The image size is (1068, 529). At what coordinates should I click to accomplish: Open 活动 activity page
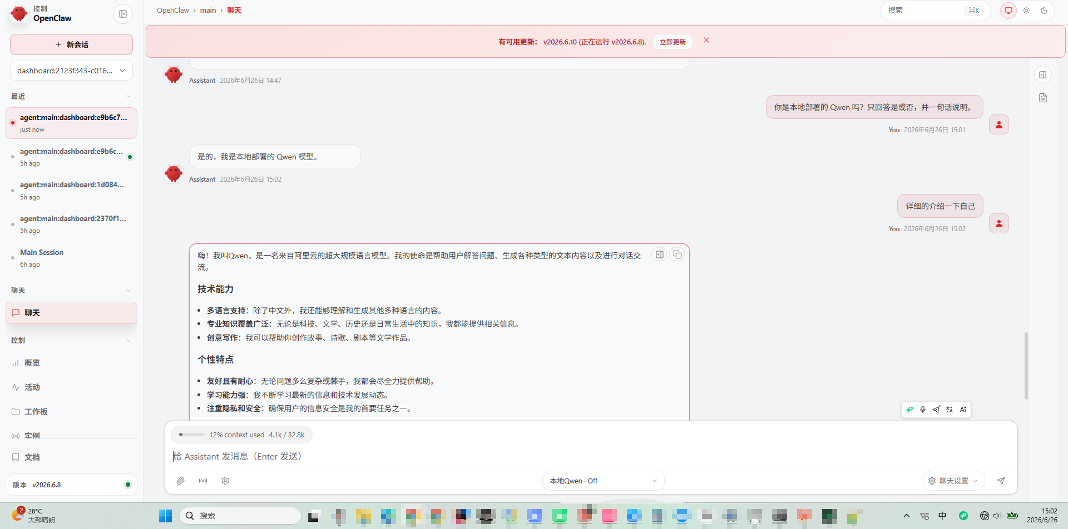(x=71, y=387)
